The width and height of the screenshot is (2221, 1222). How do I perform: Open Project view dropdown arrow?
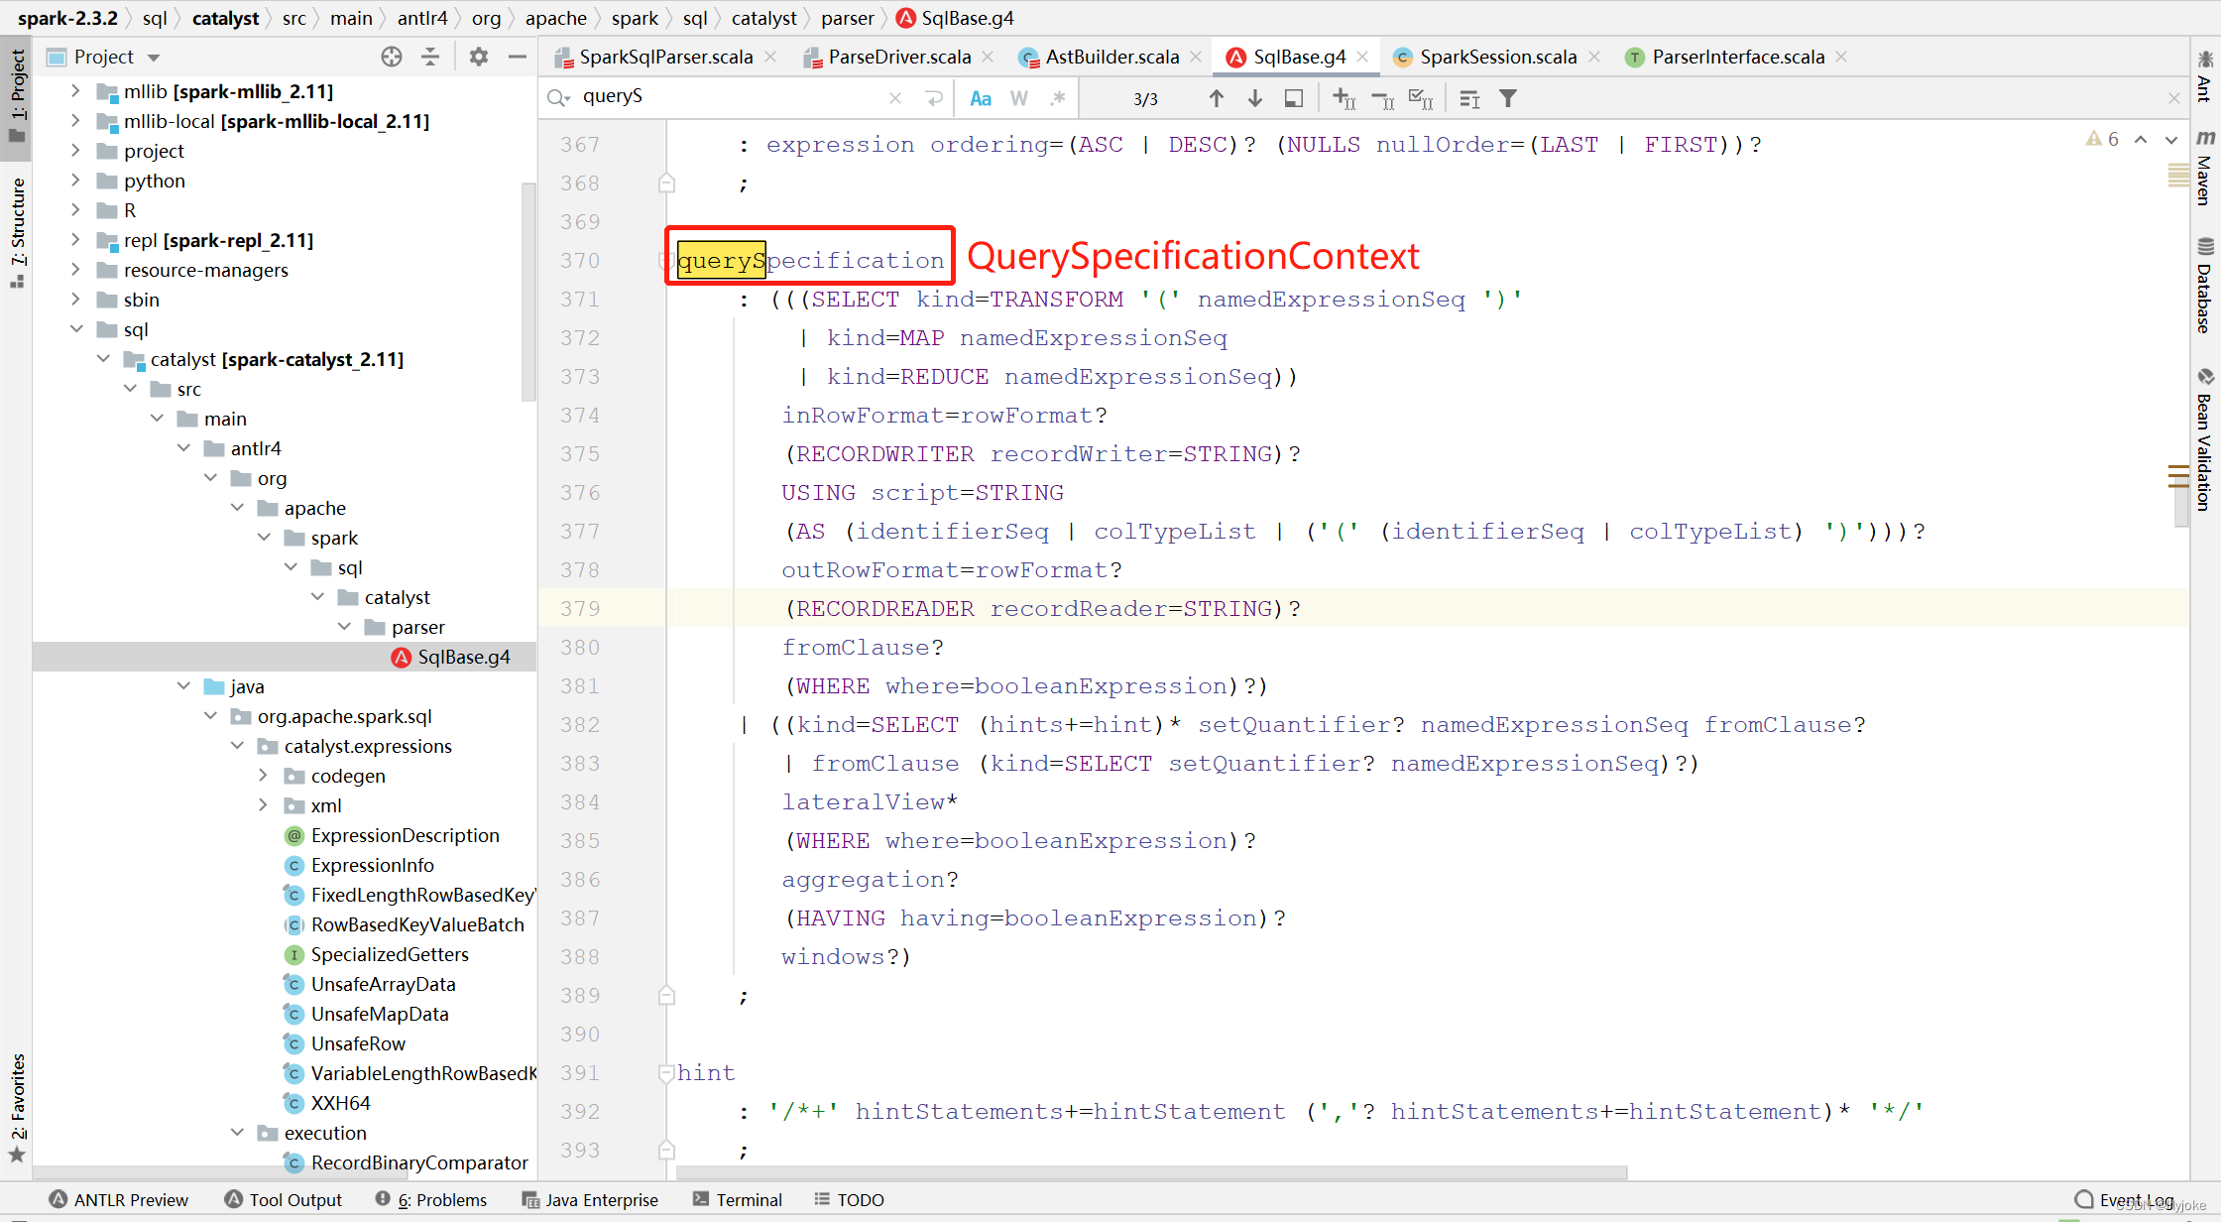[154, 58]
